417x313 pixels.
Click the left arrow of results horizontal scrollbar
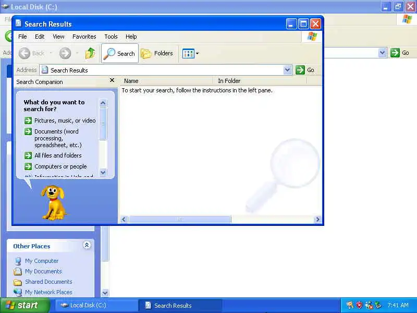(x=124, y=219)
